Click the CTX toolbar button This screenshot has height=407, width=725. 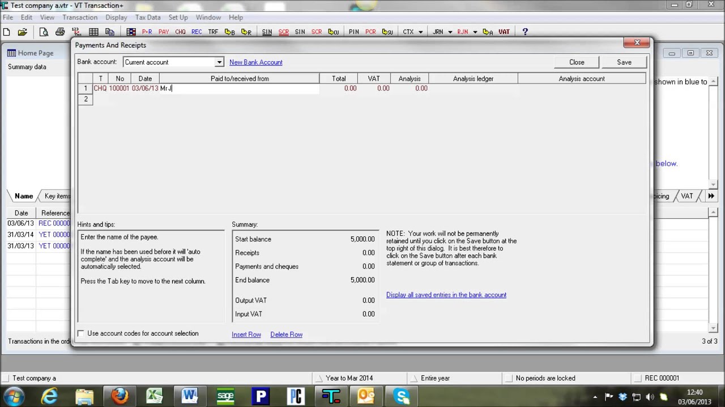point(408,32)
